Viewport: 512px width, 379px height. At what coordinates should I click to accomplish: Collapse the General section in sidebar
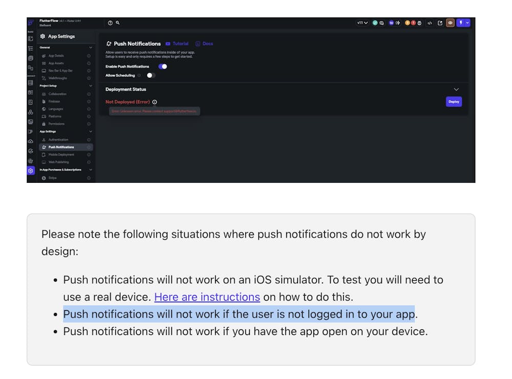coord(91,48)
